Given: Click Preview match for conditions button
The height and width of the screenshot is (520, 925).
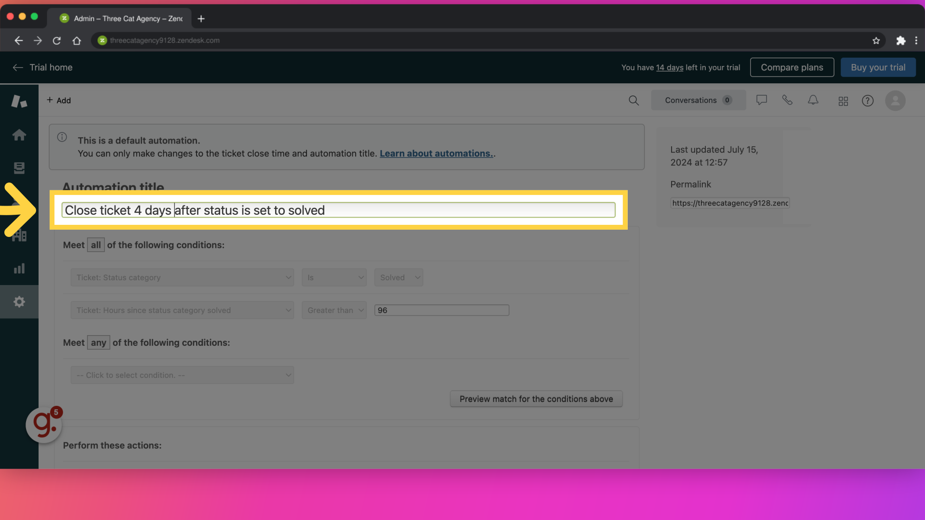Looking at the screenshot, I should click(x=536, y=398).
